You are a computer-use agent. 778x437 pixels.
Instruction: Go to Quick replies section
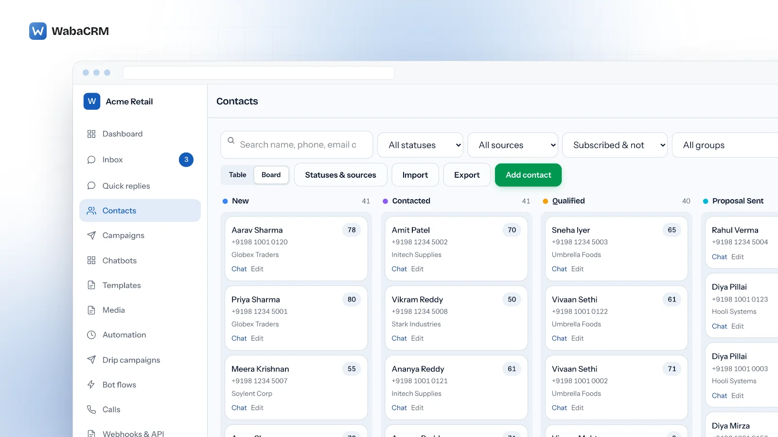pyautogui.click(x=140, y=186)
